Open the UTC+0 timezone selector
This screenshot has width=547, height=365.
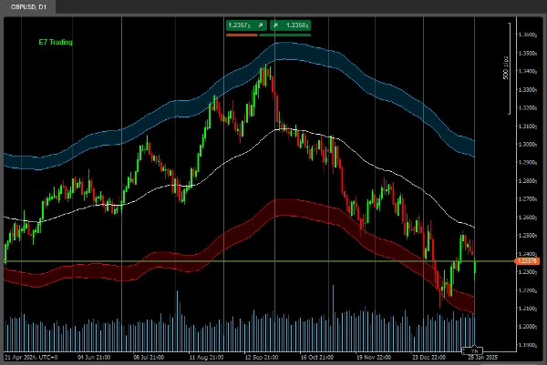tap(46, 357)
